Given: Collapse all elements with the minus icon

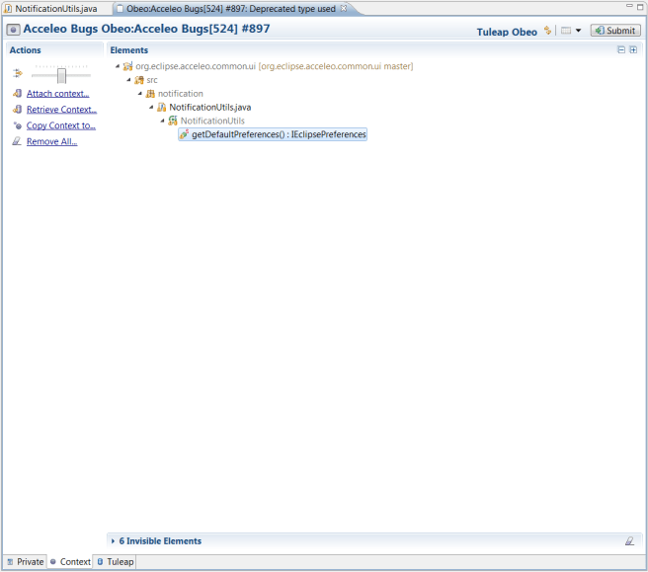Looking at the screenshot, I should point(621,49).
